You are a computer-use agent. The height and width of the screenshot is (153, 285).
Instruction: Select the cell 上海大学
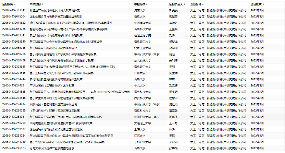point(140,130)
